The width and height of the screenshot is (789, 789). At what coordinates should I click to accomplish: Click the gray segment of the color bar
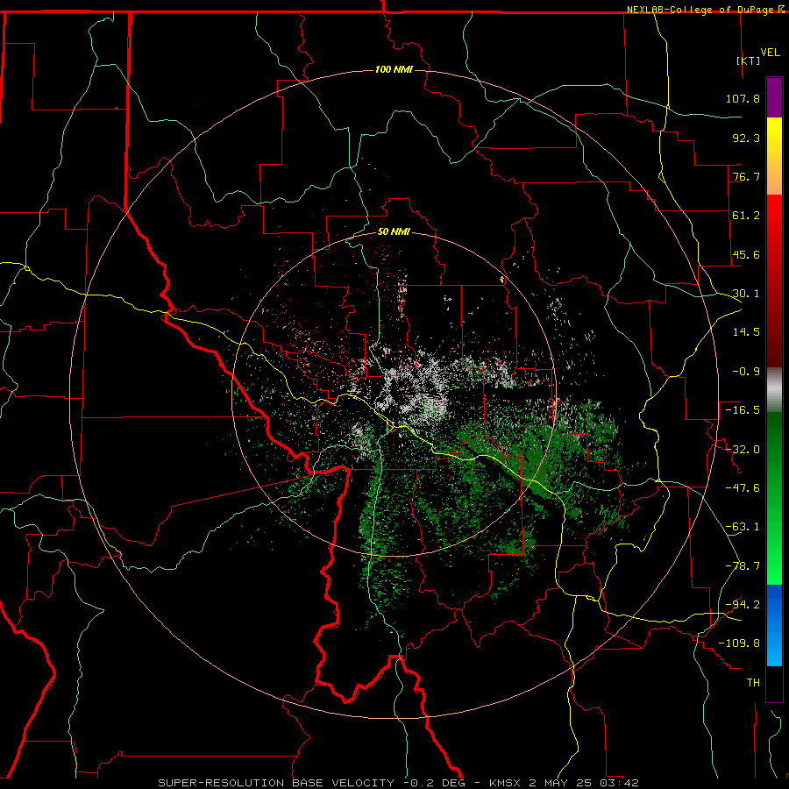[x=774, y=390]
